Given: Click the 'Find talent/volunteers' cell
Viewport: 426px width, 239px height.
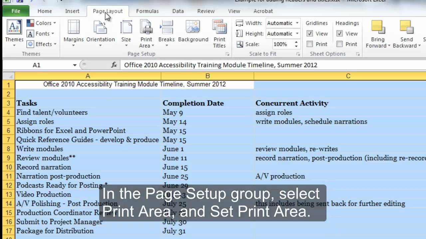Looking at the screenshot, I should point(88,112).
